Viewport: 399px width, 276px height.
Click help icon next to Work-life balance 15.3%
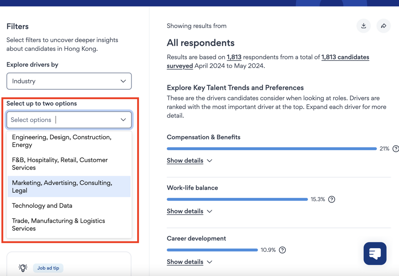tap(332, 199)
